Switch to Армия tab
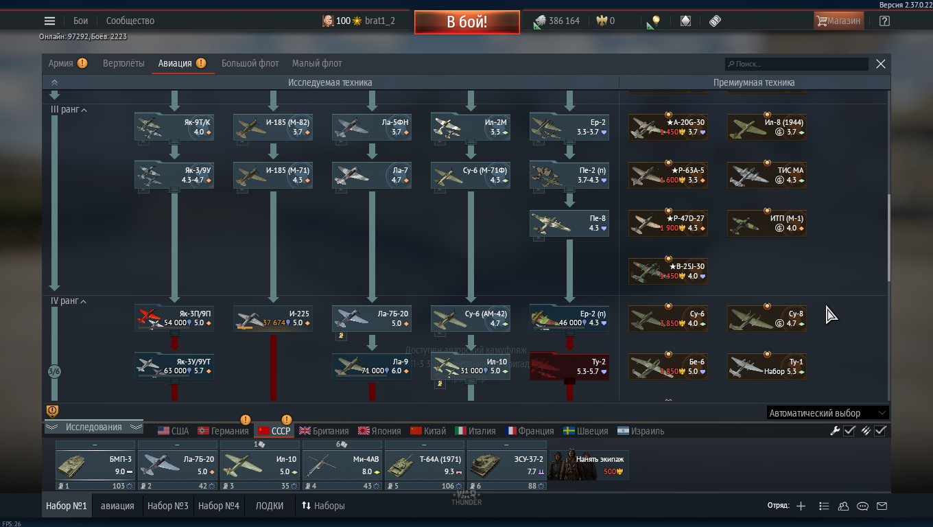The height and width of the screenshot is (527, 933). [x=61, y=63]
